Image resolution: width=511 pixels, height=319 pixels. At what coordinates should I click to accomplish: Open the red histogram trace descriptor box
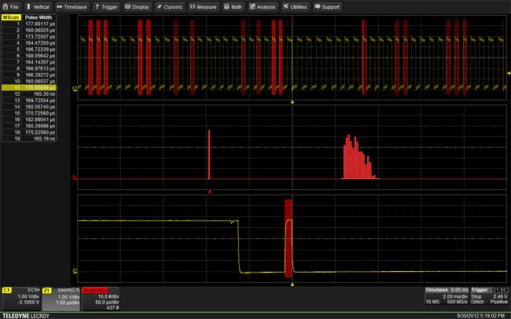[x=101, y=299]
